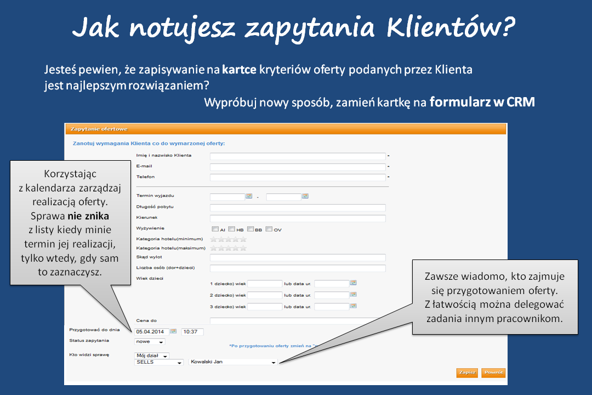Enable the OV meal checkbox
592x395 pixels.
(x=269, y=229)
